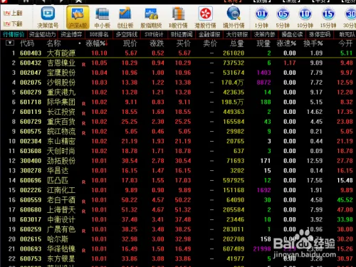Sort by the 涨速% column header

[286, 43]
